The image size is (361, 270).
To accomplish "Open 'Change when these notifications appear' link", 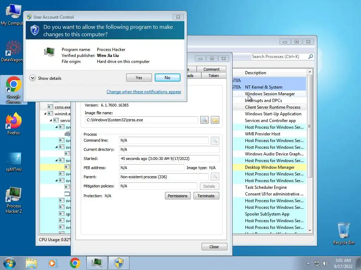I will (x=144, y=92).
